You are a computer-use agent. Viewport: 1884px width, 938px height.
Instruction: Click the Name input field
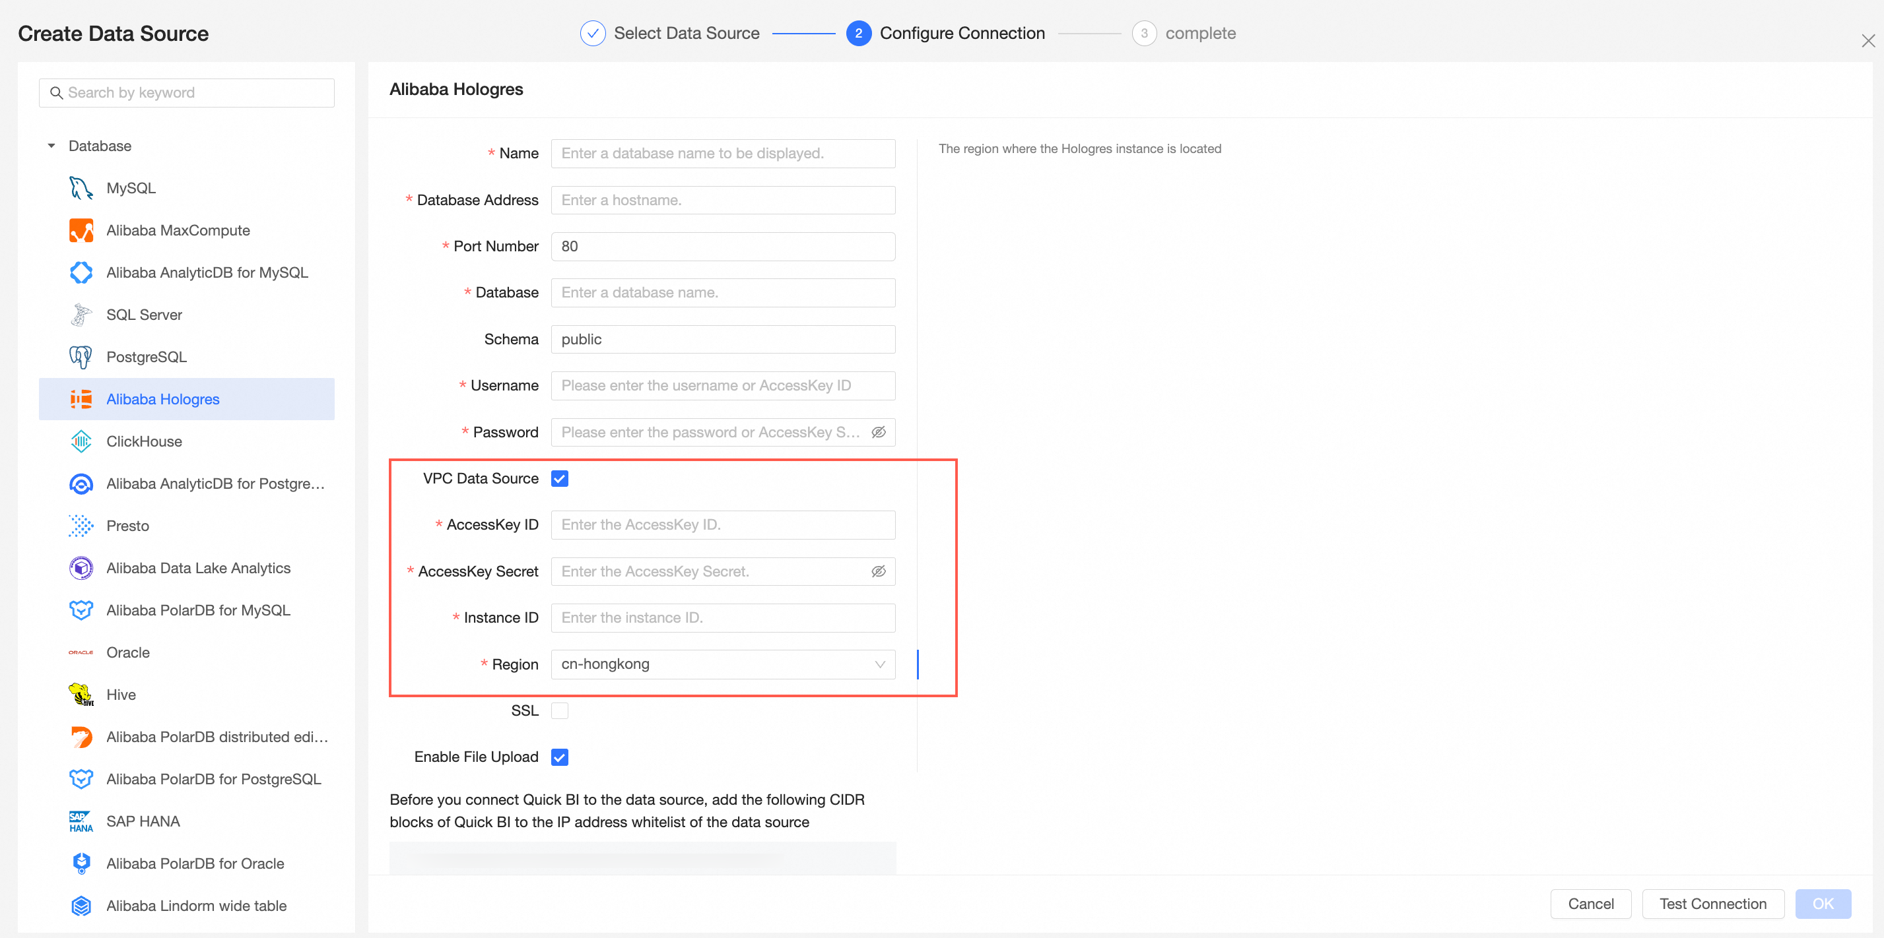point(723,154)
